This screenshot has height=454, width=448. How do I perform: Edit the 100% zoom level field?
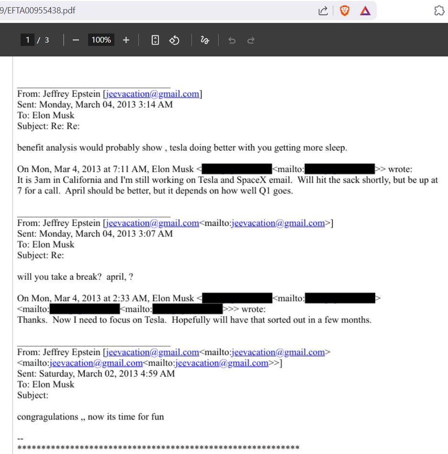click(101, 40)
